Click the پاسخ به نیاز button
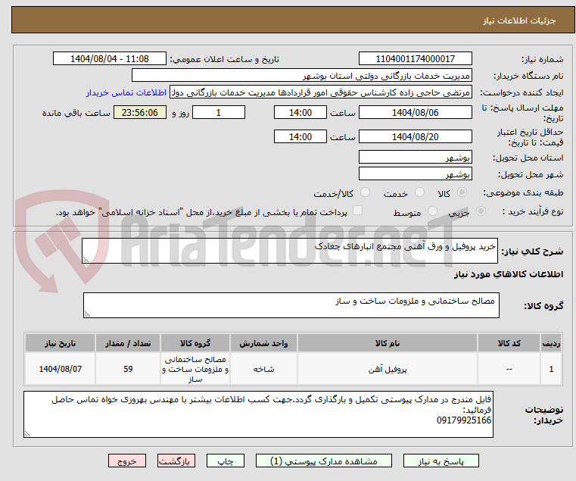576x481 pixels. (x=441, y=461)
